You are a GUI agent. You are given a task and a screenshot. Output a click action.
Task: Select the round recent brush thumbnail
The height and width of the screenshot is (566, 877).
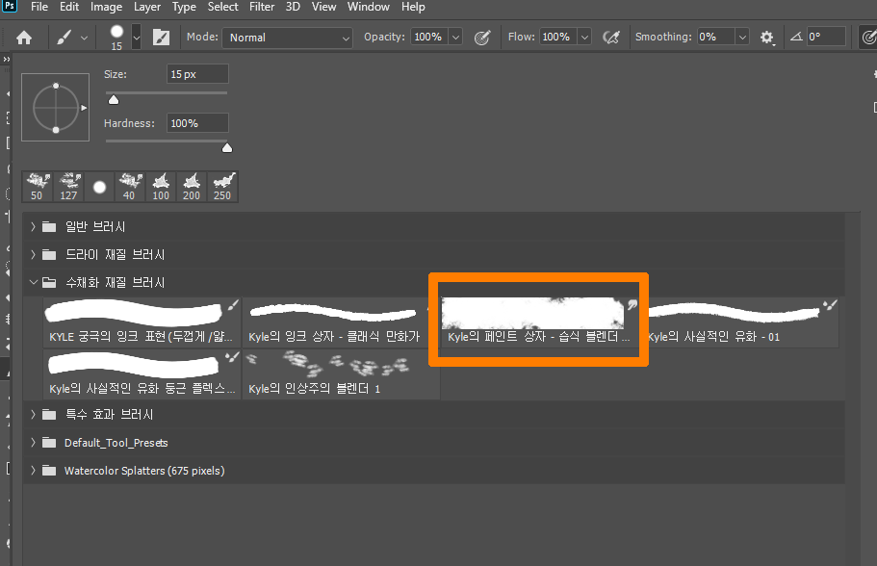(x=99, y=186)
